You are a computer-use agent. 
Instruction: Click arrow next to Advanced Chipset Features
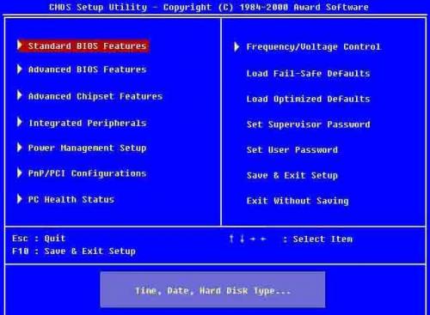tap(20, 95)
